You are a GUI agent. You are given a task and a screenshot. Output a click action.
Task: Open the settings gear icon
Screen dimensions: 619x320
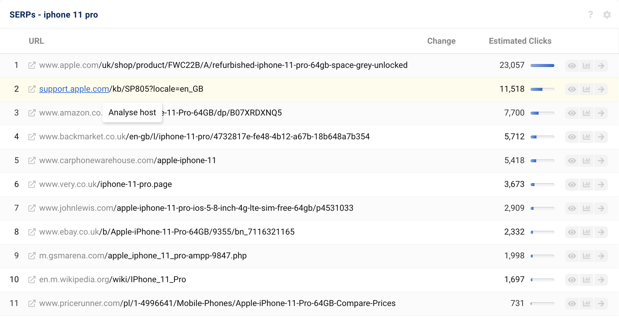tap(607, 15)
